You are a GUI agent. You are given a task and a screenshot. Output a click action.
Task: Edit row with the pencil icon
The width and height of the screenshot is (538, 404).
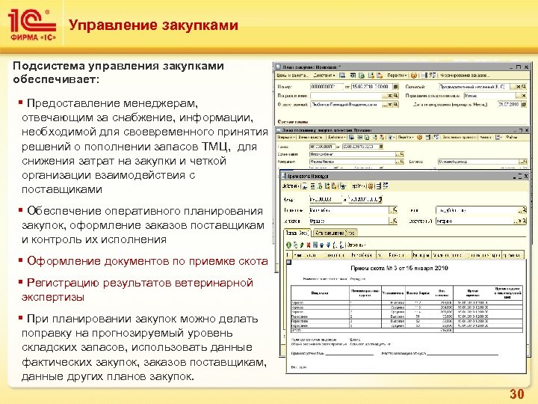pyautogui.click(x=302, y=245)
